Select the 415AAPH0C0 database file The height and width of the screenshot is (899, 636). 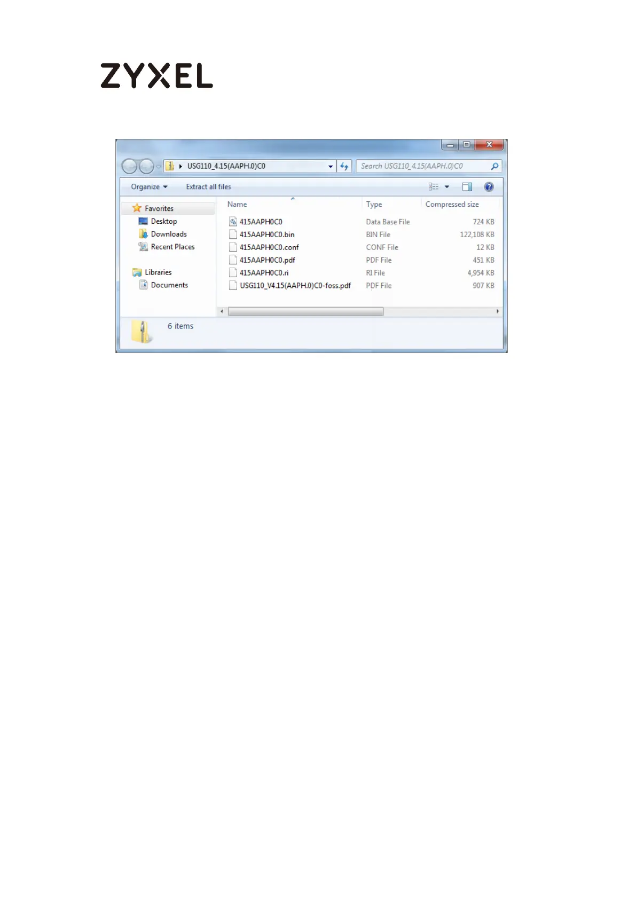[x=261, y=222]
